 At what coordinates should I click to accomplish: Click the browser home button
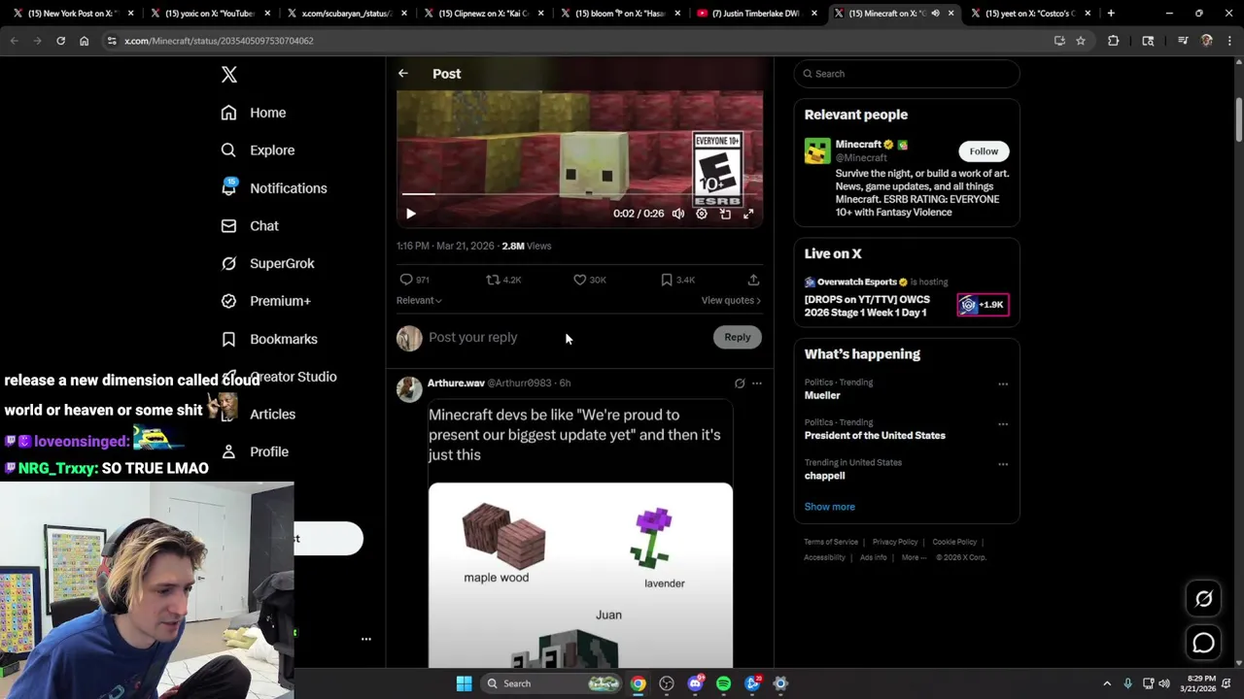(84, 41)
